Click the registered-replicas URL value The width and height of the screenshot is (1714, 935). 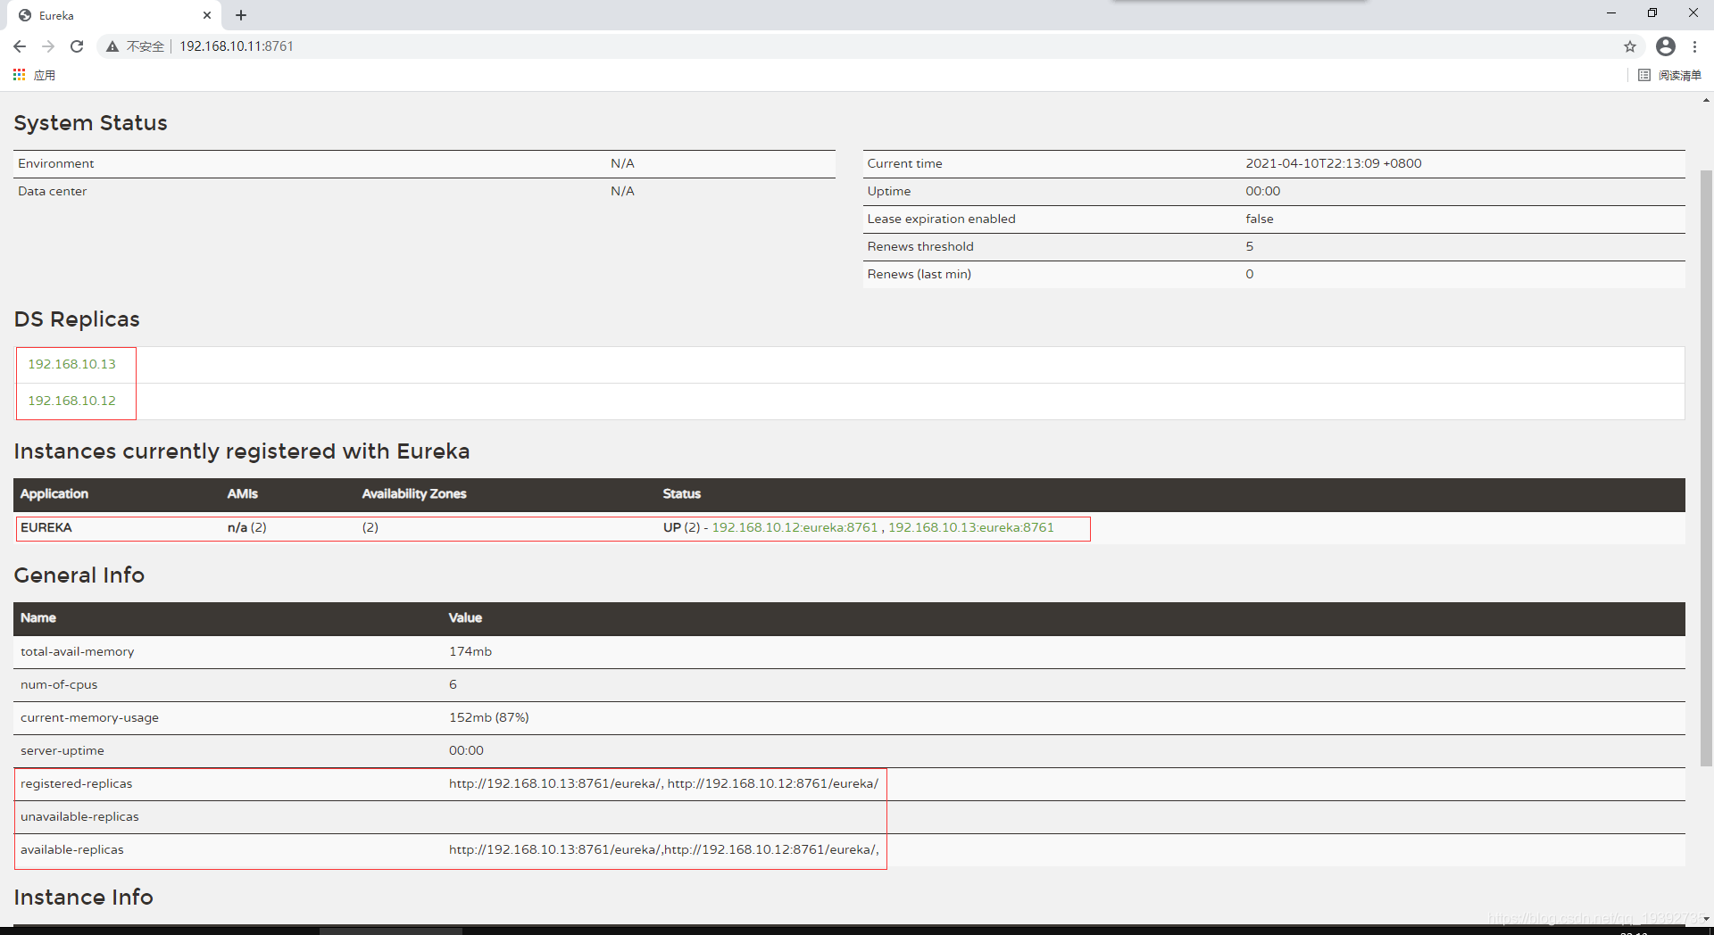point(663,783)
